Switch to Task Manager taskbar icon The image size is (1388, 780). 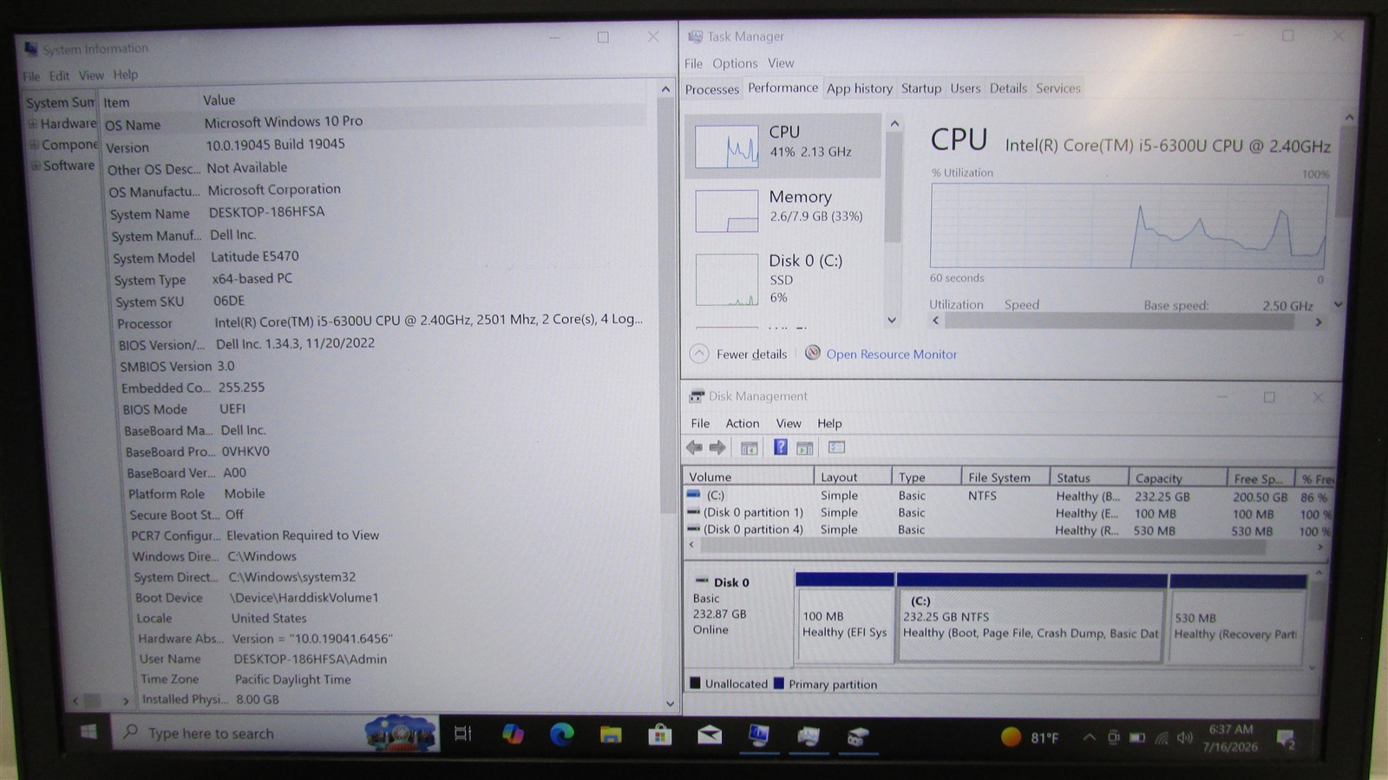[x=809, y=736]
